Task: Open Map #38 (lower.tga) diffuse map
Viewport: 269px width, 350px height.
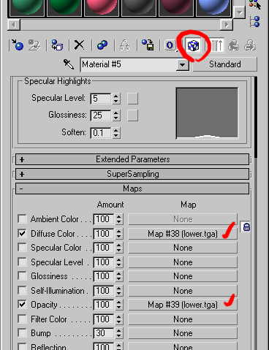Action: tap(183, 234)
